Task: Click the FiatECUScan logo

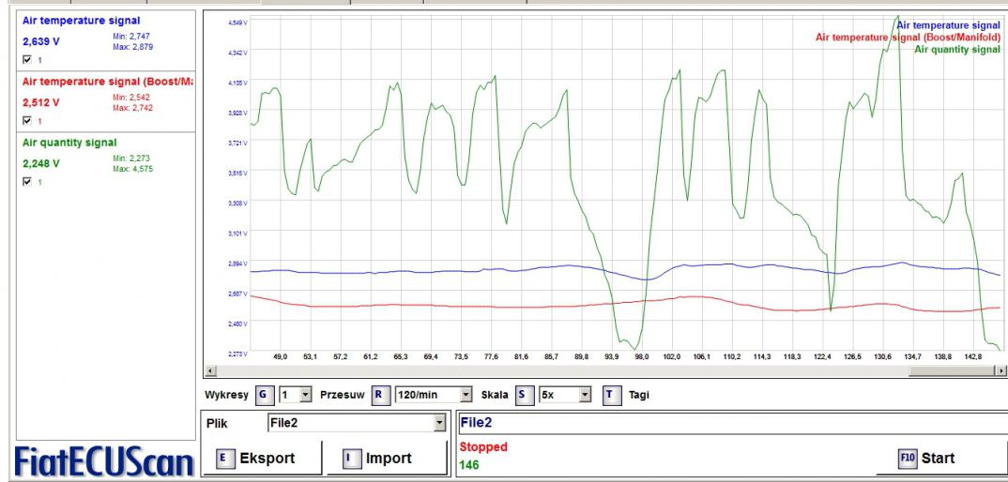Action: tap(104, 460)
